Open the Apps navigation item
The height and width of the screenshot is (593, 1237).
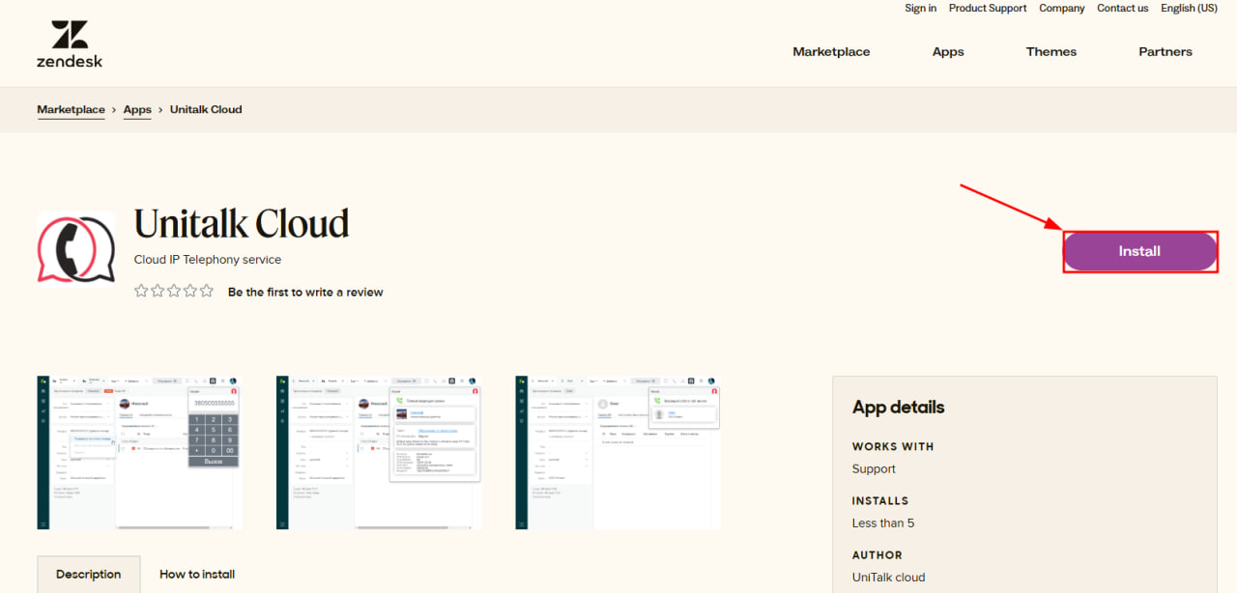pos(948,52)
